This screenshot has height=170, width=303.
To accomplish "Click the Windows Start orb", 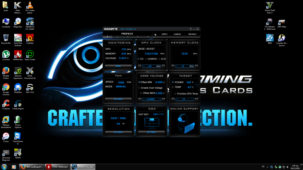I will click(x=4, y=167).
